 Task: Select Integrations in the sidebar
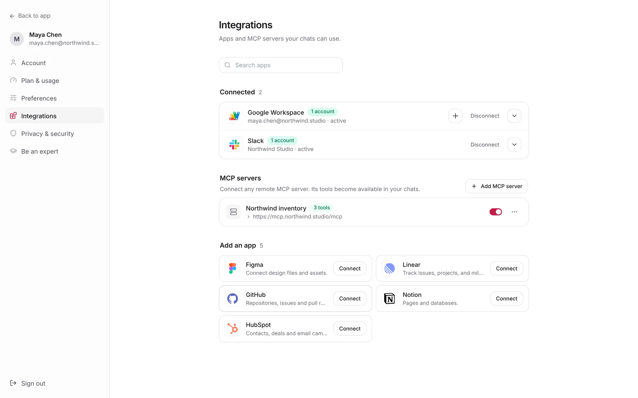click(55, 116)
